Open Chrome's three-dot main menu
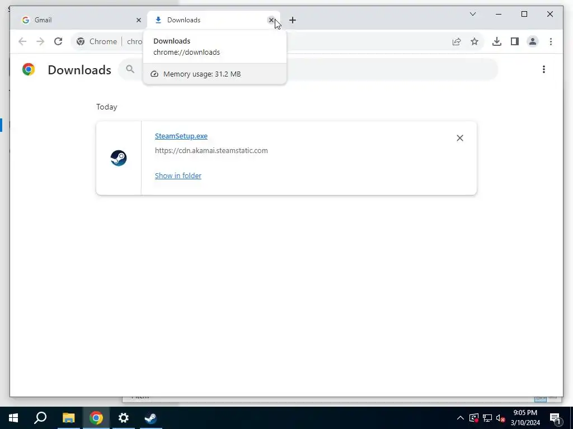The width and height of the screenshot is (573, 429). [x=551, y=41]
